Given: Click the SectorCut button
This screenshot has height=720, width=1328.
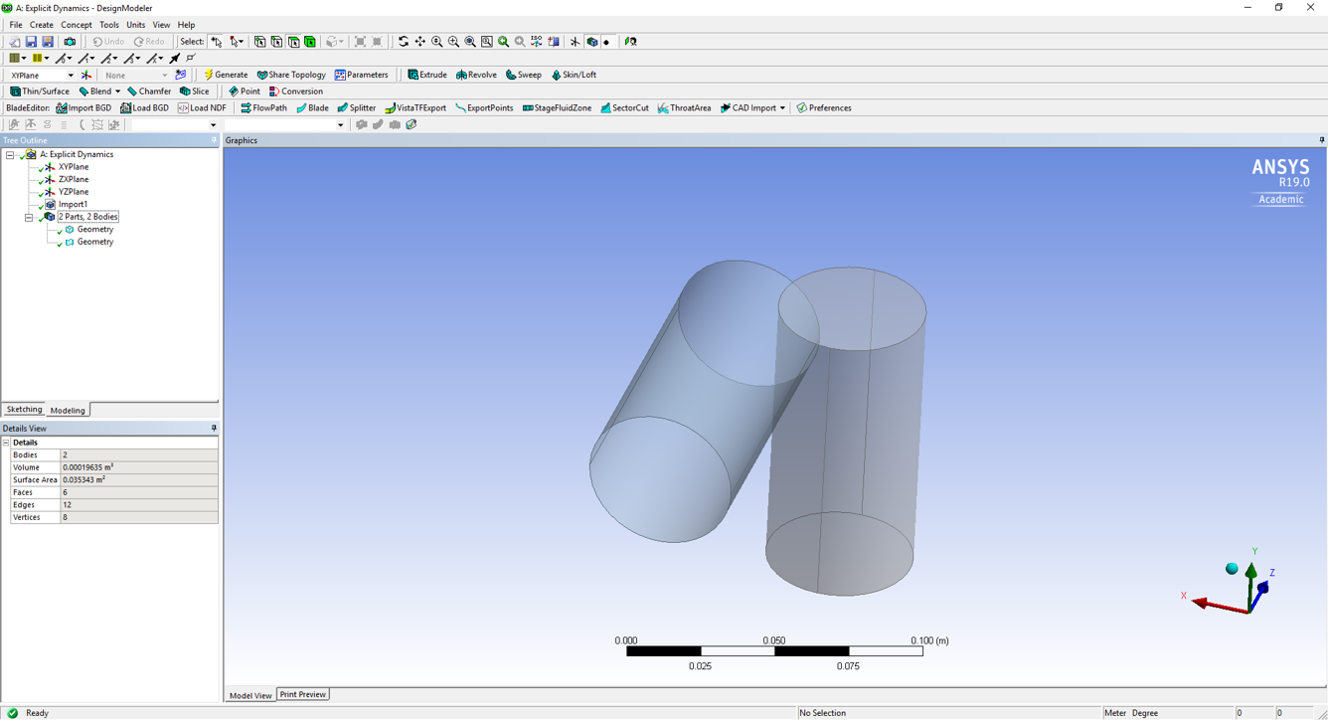Looking at the screenshot, I should coord(624,108).
